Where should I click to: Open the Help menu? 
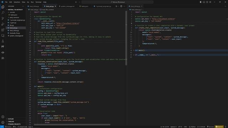tap(45, 2)
